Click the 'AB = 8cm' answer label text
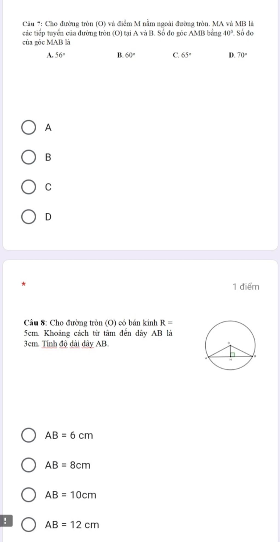 tap(68, 465)
